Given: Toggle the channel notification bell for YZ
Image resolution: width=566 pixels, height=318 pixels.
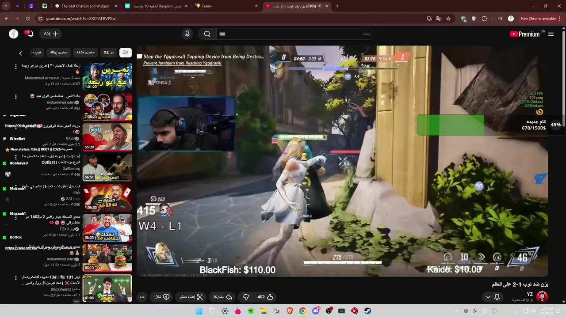Looking at the screenshot, I should click(497, 297).
